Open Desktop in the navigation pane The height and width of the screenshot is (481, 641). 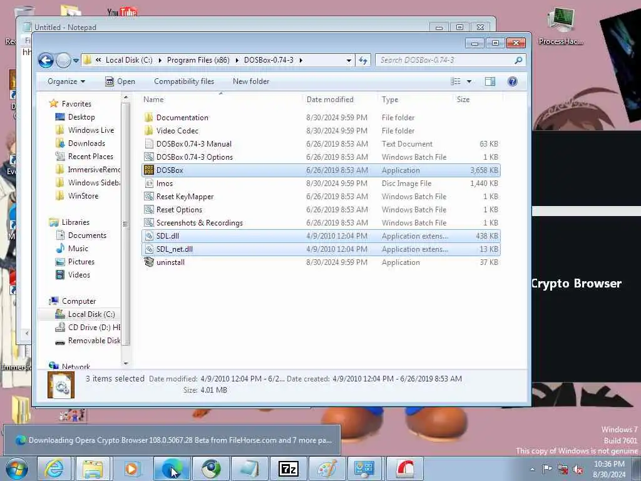(81, 117)
